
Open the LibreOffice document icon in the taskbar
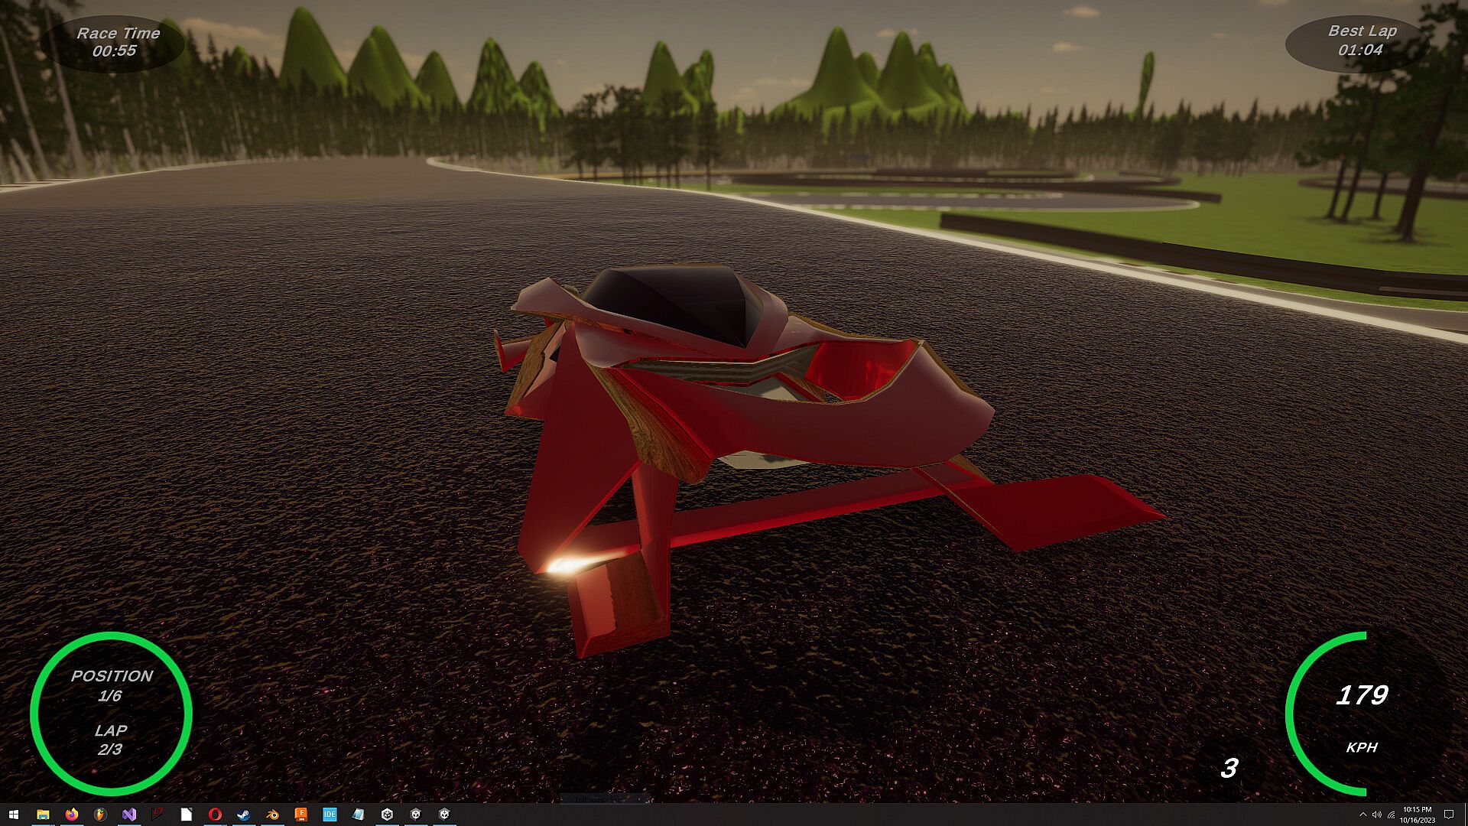(x=187, y=815)
